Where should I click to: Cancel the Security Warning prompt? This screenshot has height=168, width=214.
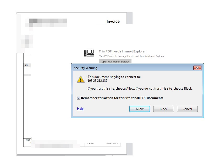tap(187, 109)
